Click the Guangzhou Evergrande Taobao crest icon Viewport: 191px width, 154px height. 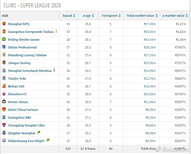pyautogui.click(x=4, y=32)
